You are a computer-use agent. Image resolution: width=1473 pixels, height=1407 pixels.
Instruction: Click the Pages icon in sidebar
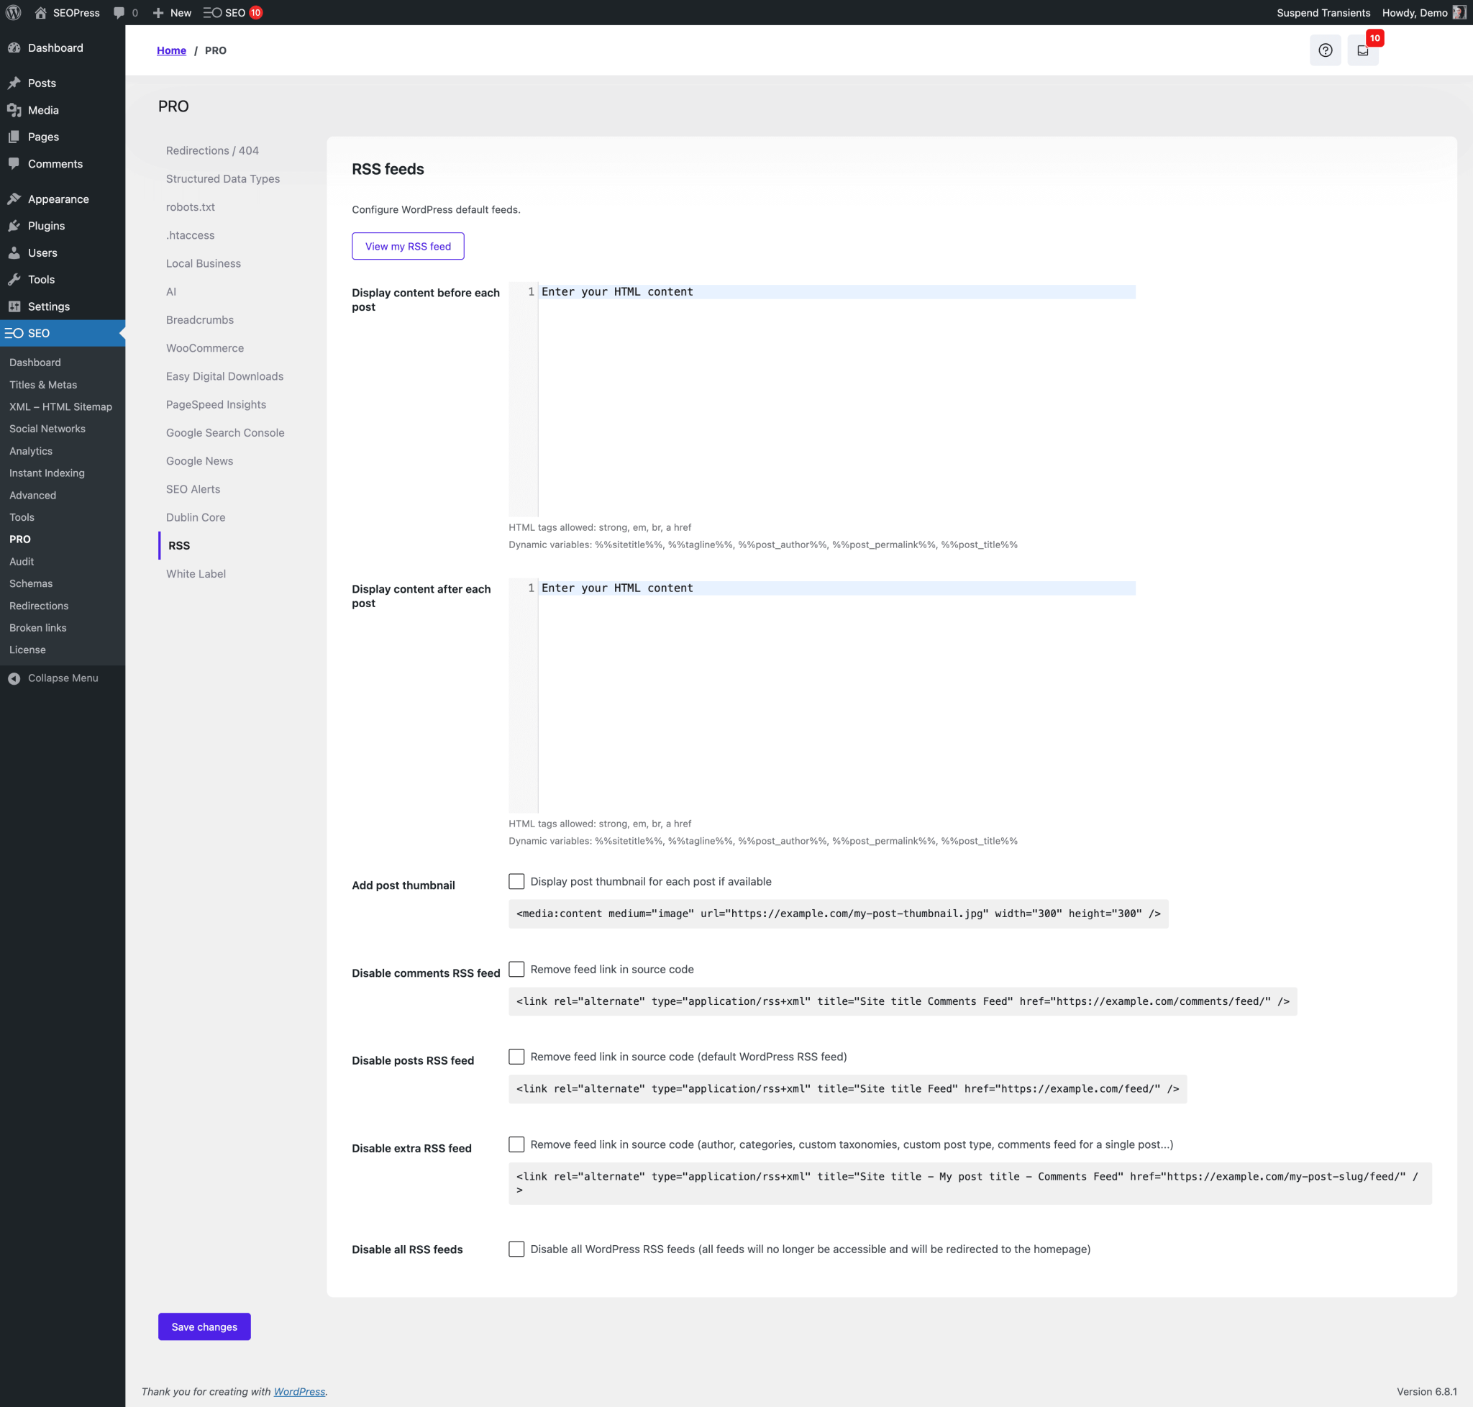14,137
